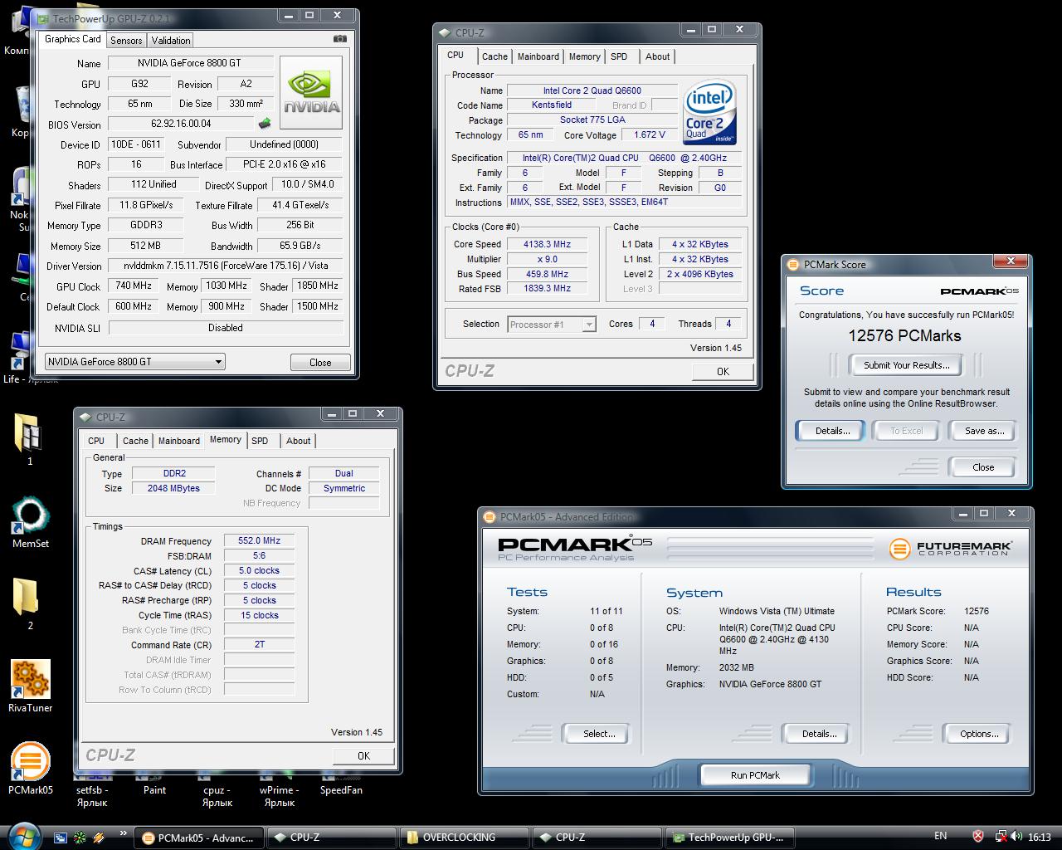Click the NVIDIA logo in GPU-Z
The height and width of the screenshot is (850, 1062).
(x=311, y=92)
